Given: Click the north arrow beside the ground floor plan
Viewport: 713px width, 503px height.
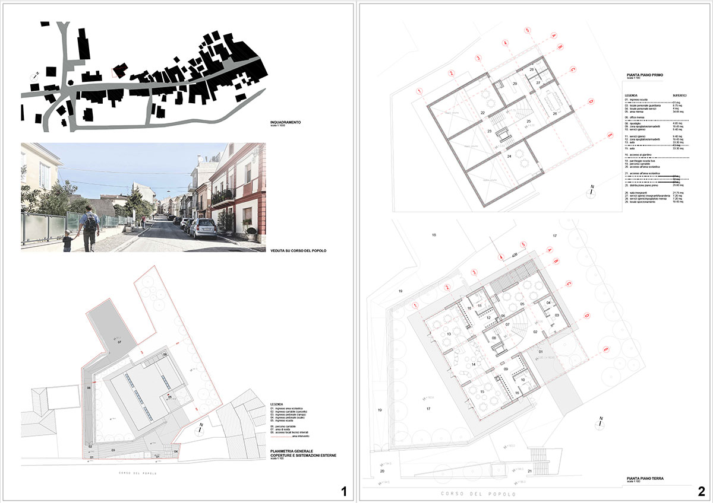Looking at the screenshot, I should [x=600, y=423].
